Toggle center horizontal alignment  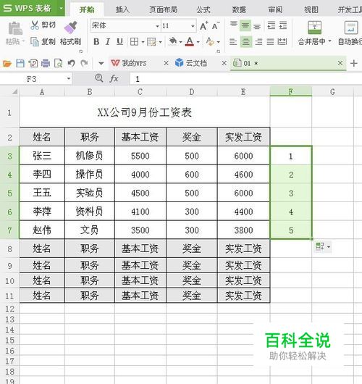tap(245, 41)
